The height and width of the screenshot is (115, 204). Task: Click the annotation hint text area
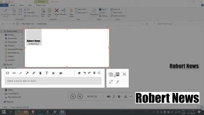tap(53, 81)
